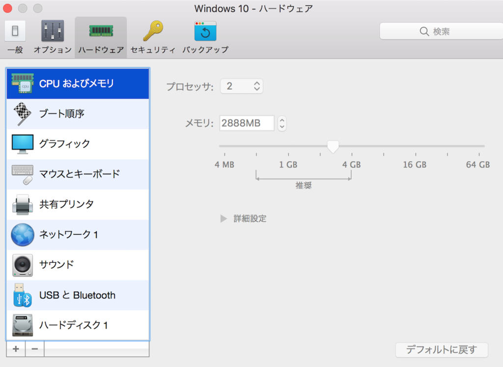
Task: Click the 検索 search field
Action: coord(442,31)
